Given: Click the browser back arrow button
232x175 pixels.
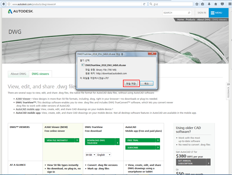Looking at the screenshot, I should [4, 4].
